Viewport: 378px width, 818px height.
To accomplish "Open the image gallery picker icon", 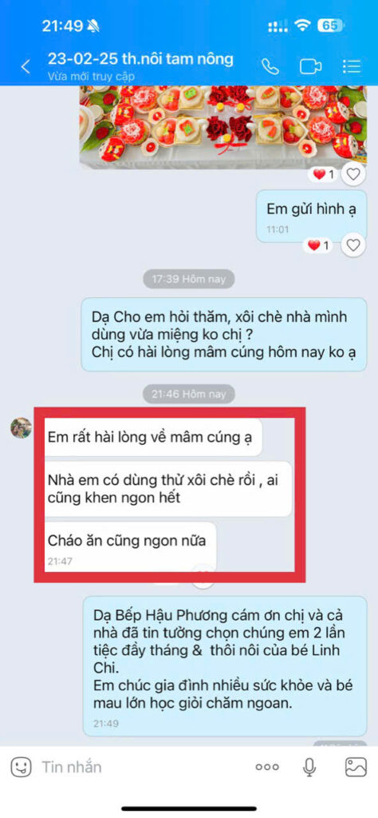I will pos(356,767).
